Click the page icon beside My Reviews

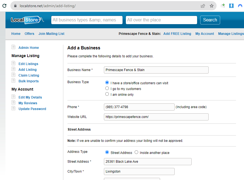click(13, 102)
